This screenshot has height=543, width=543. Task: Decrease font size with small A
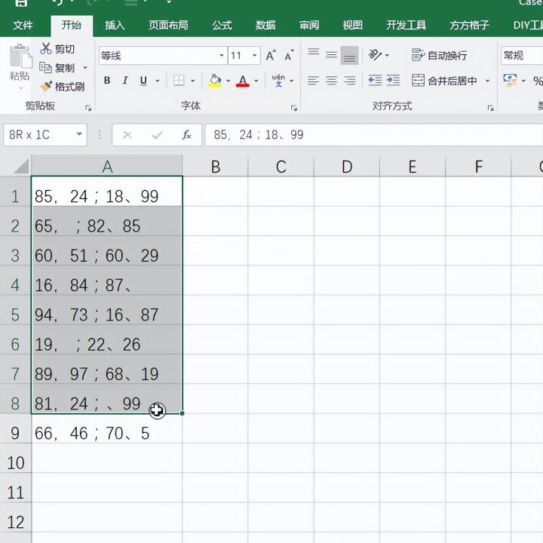289,55
